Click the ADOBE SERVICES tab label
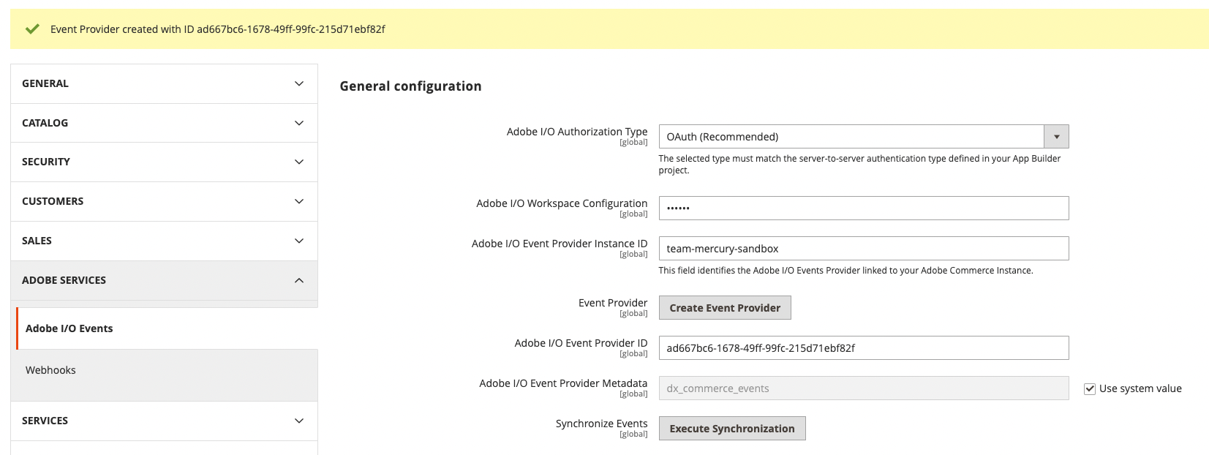 pyautogui.click(x=64, y=280)
